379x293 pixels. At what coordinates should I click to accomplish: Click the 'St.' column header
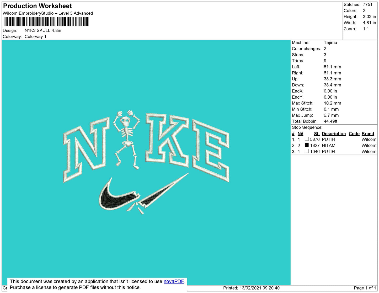pos(317,134)
